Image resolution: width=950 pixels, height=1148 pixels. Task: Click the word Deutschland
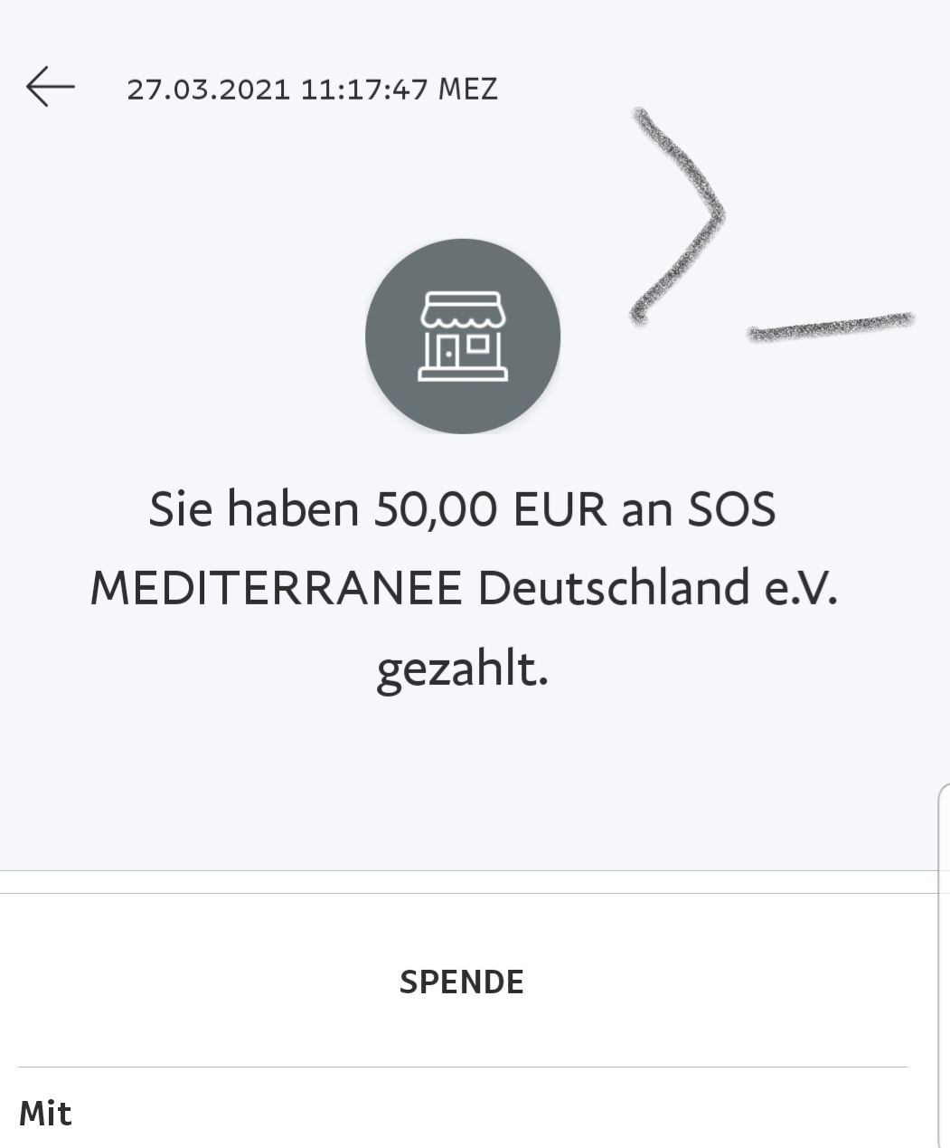coord(614,589)
